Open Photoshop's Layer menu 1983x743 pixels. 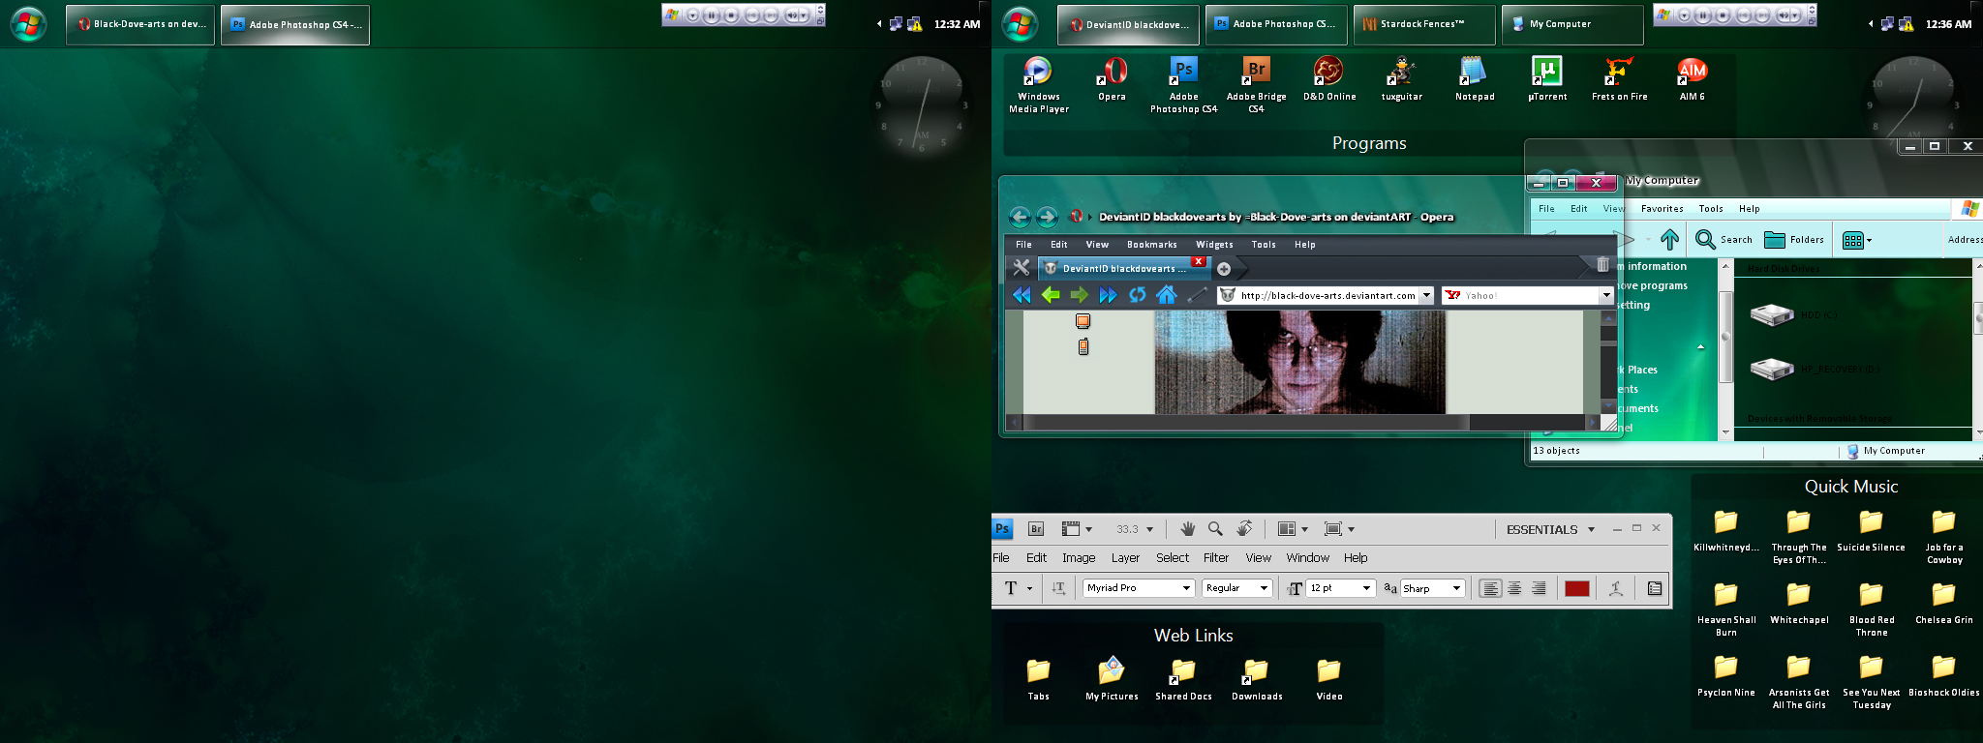point(1125,558)
